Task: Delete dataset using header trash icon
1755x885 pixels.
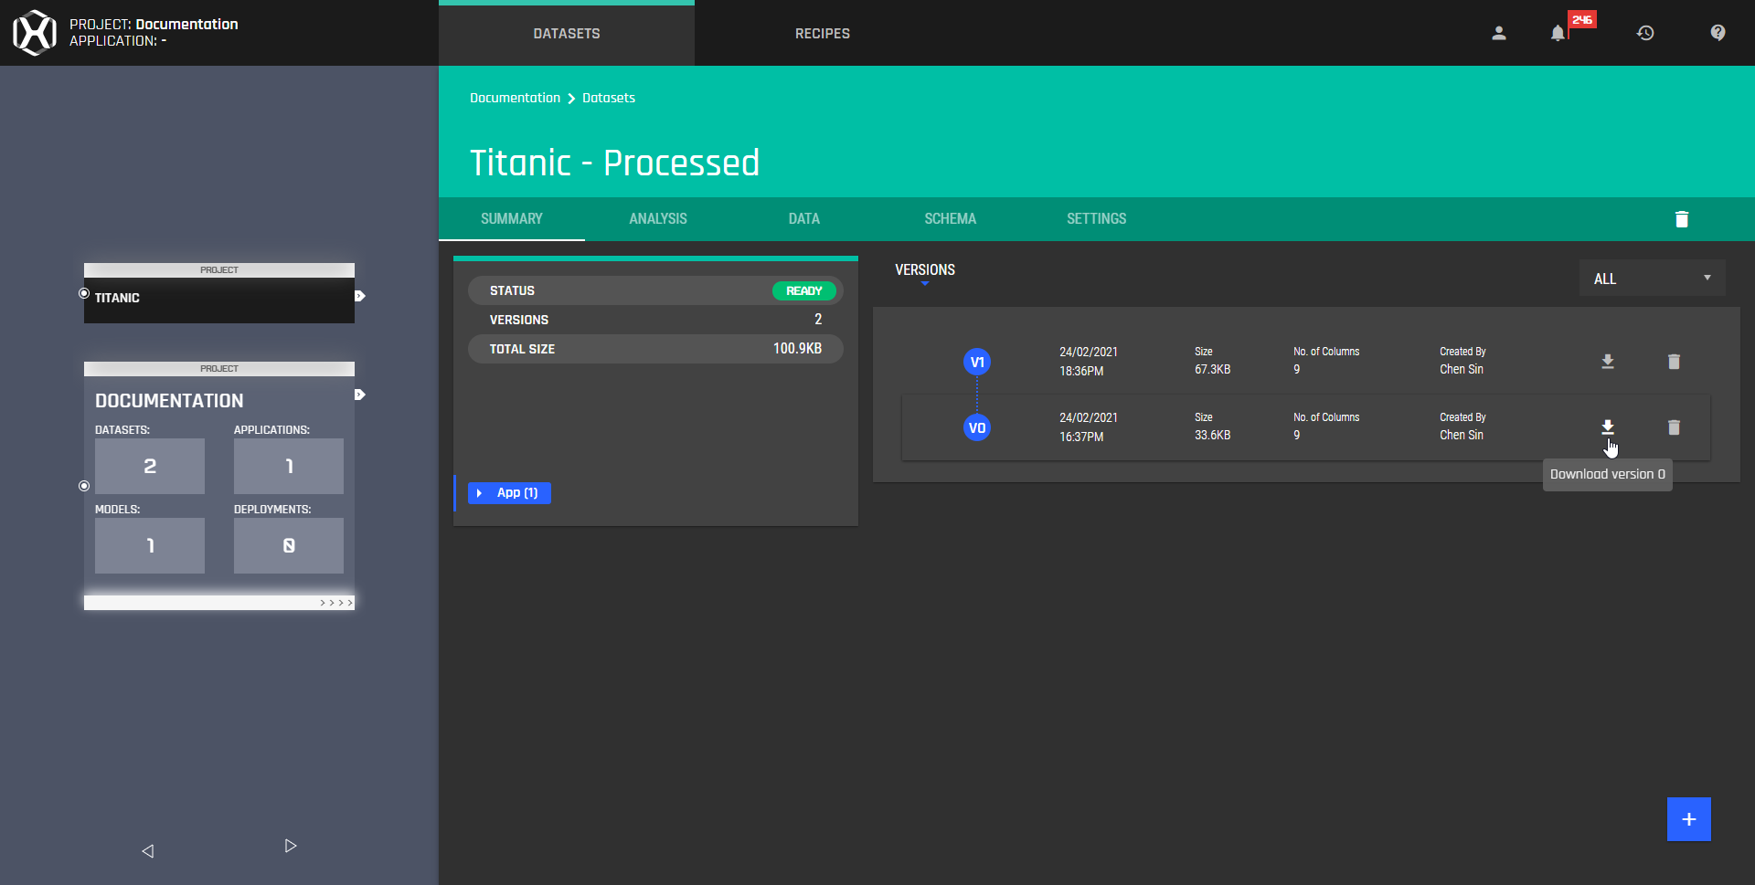Action: pyautogui.click(x=1682, y=219)
